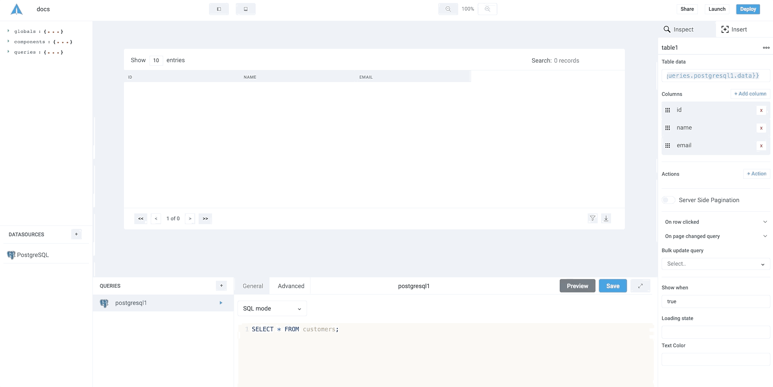Switch to mobile layout view icon
This screenshot has height=387, width=773.
pos(245,9)
